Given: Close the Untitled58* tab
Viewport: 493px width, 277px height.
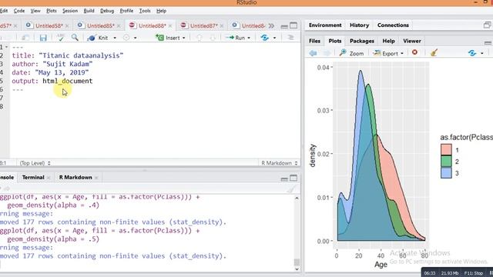Looking at the screenshot, I should [x=67, y=25].
